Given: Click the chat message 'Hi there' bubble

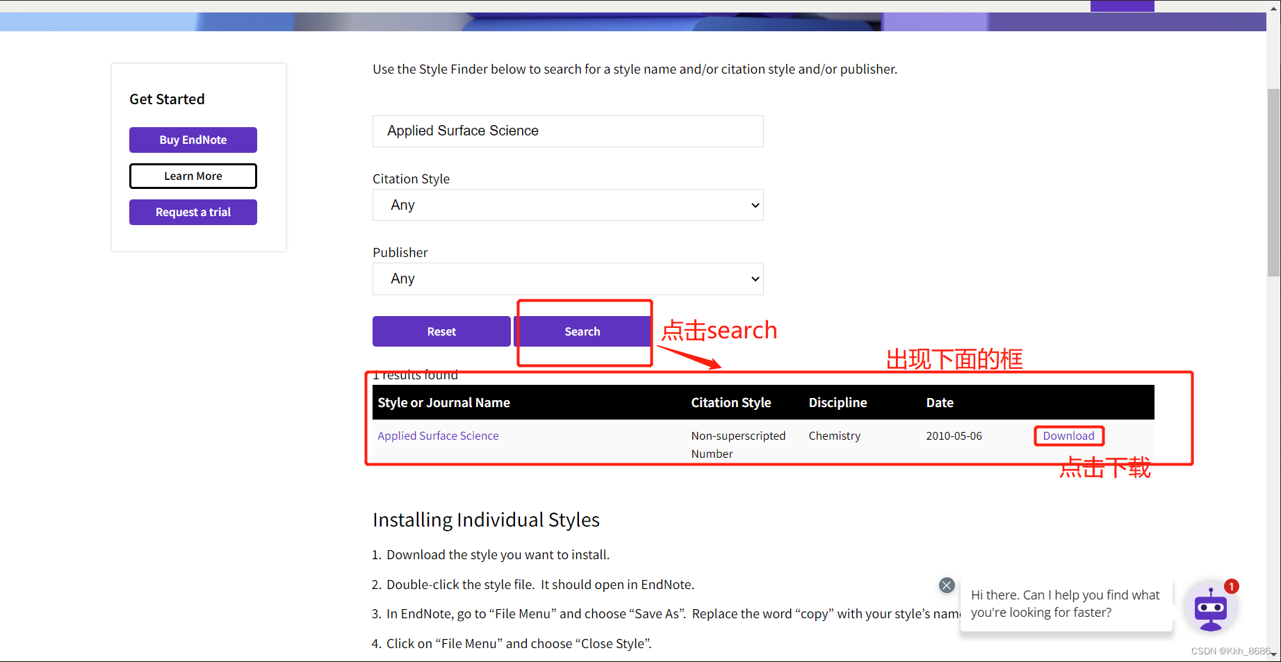Looking at the screenshot, I should pos(1066,604).
